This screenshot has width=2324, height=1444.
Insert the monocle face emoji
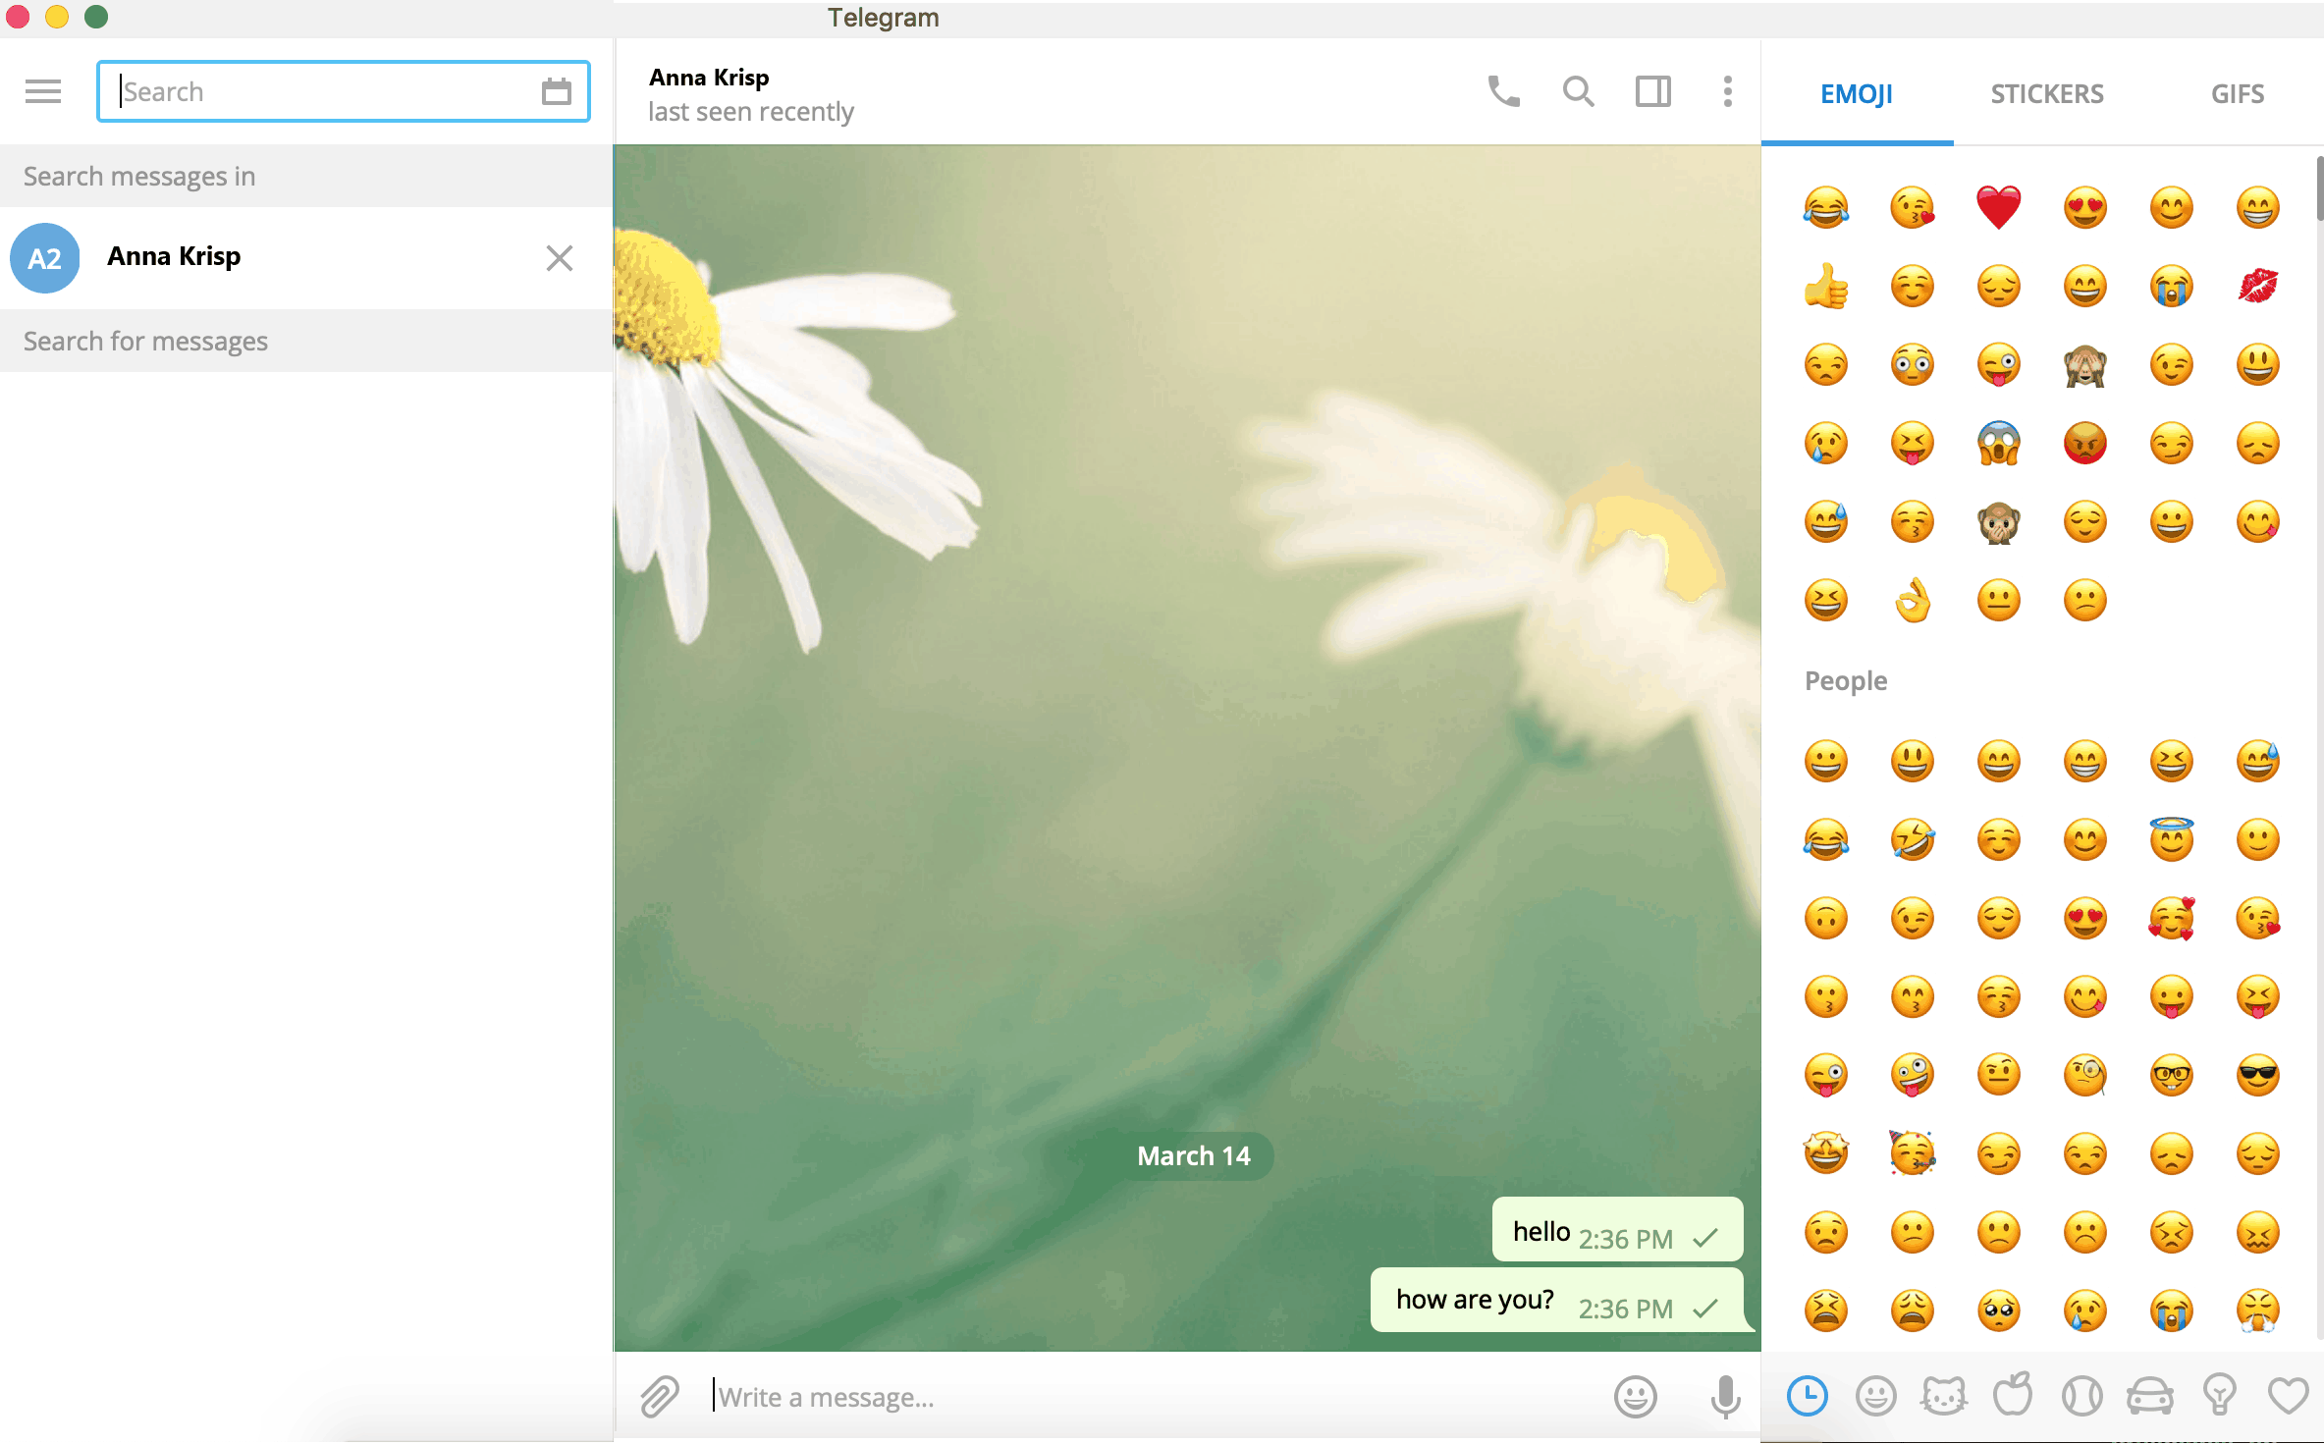tap(2084, 1075)
